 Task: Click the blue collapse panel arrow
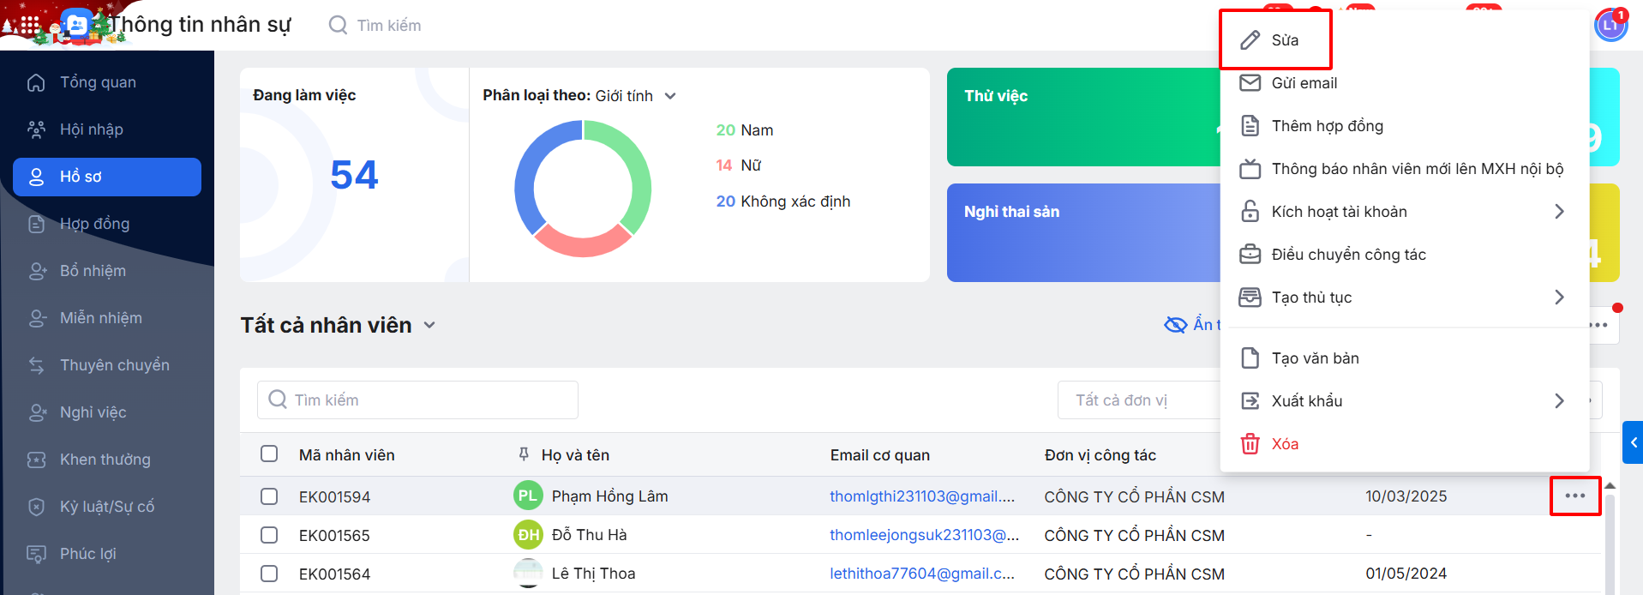[1633, 442]
